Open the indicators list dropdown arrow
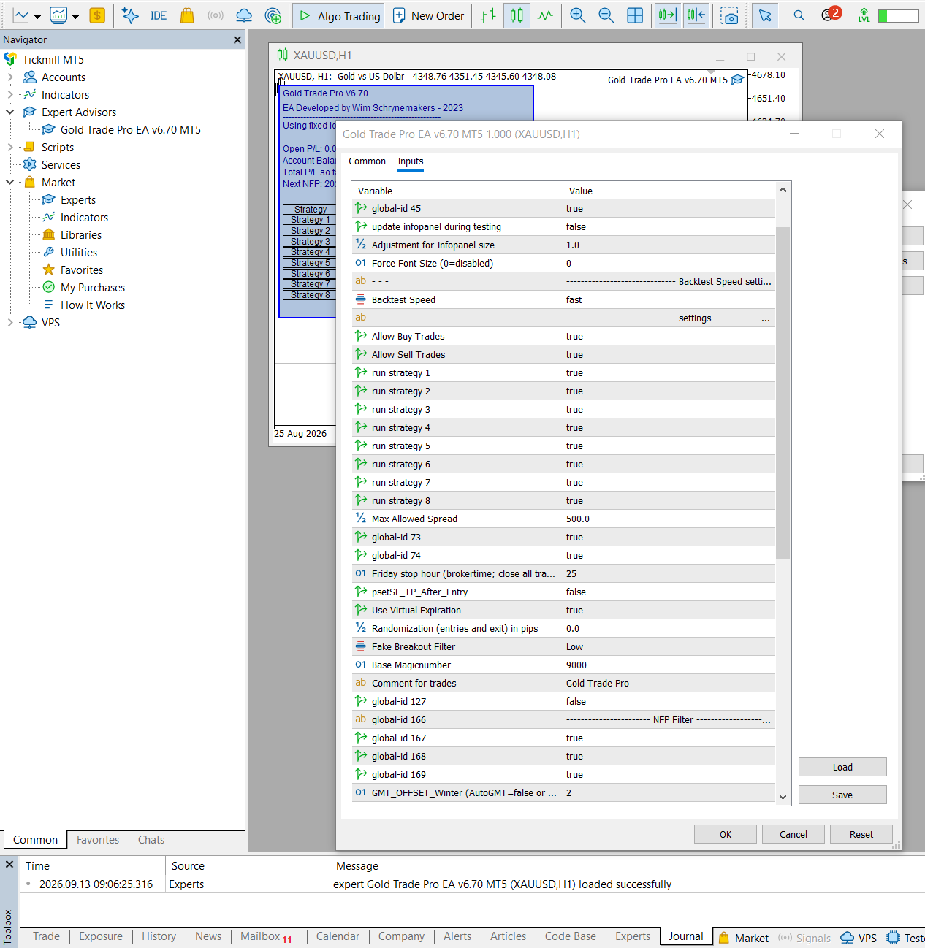The image size is (925, 948). pyautogui.click(x=75, y=16)
